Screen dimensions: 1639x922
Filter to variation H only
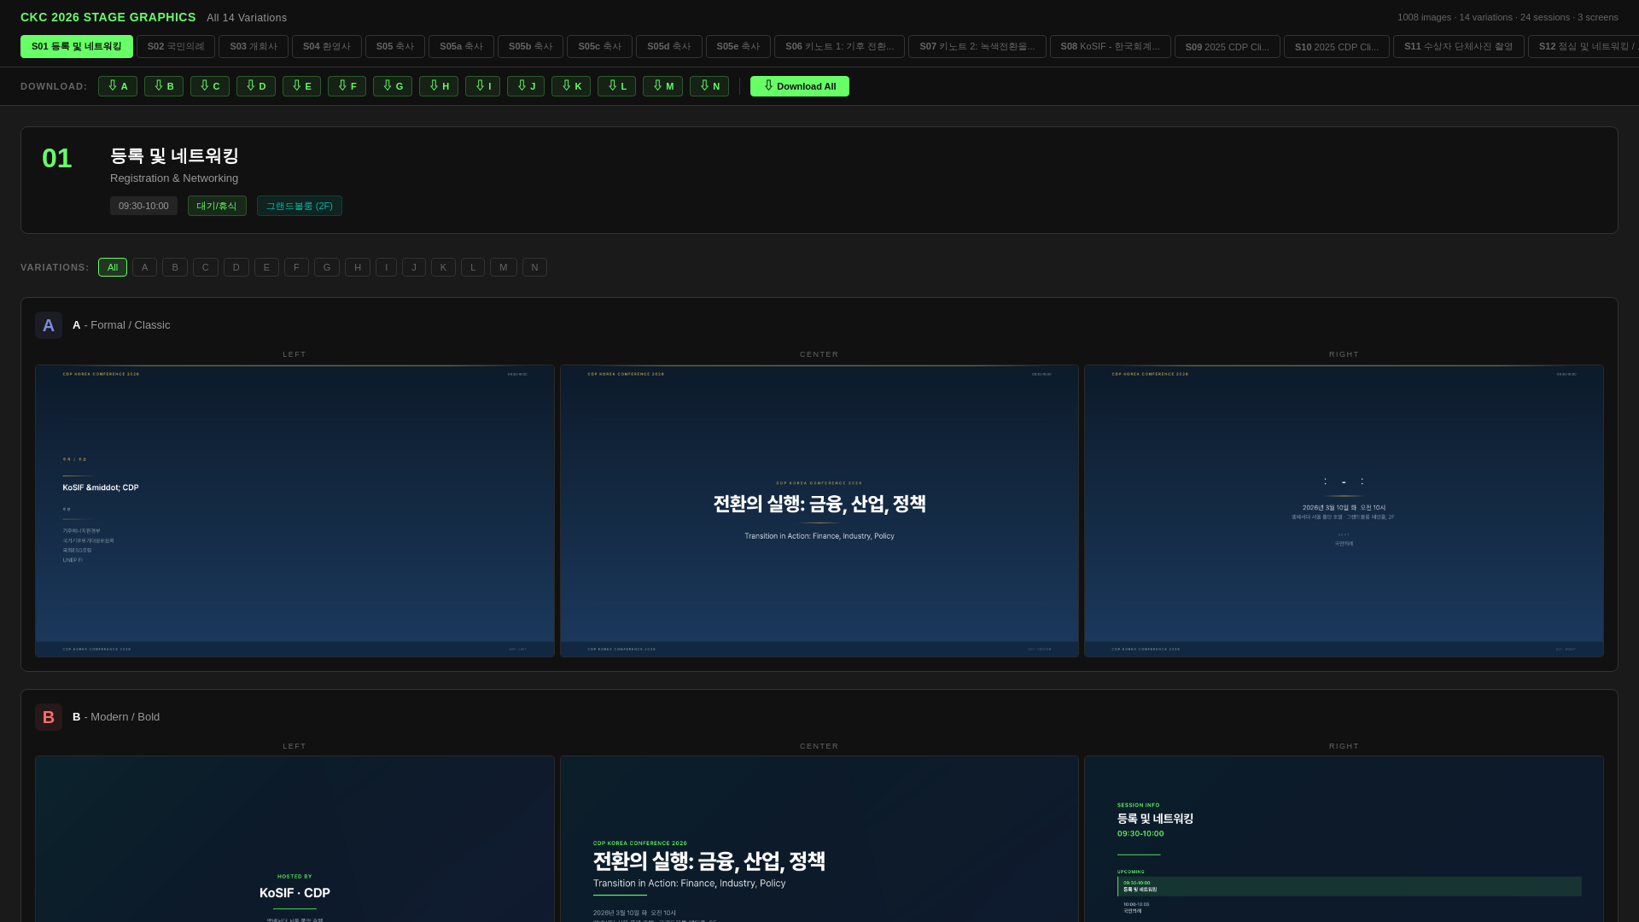pyautogui.click(x=358, y=267)
